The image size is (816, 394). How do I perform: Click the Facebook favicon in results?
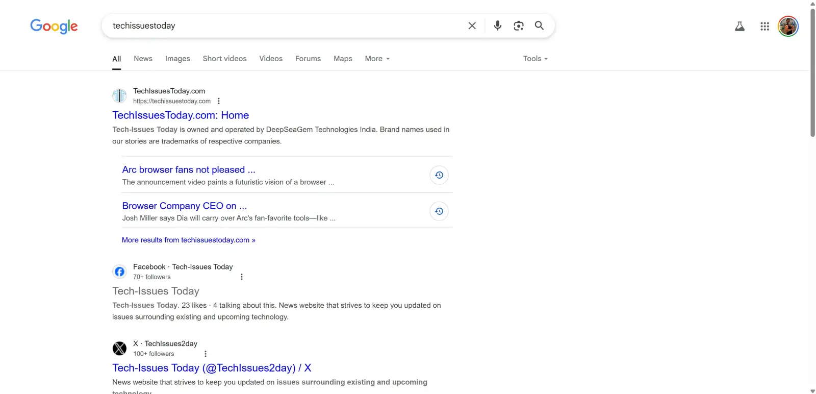119,272
